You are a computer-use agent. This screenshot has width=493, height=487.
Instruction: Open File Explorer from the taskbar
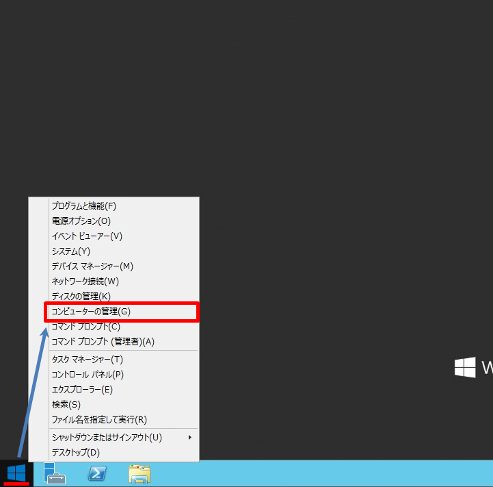139,474
